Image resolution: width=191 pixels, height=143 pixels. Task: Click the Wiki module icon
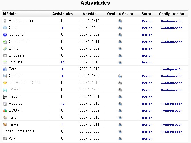click(x=5, y=138)
